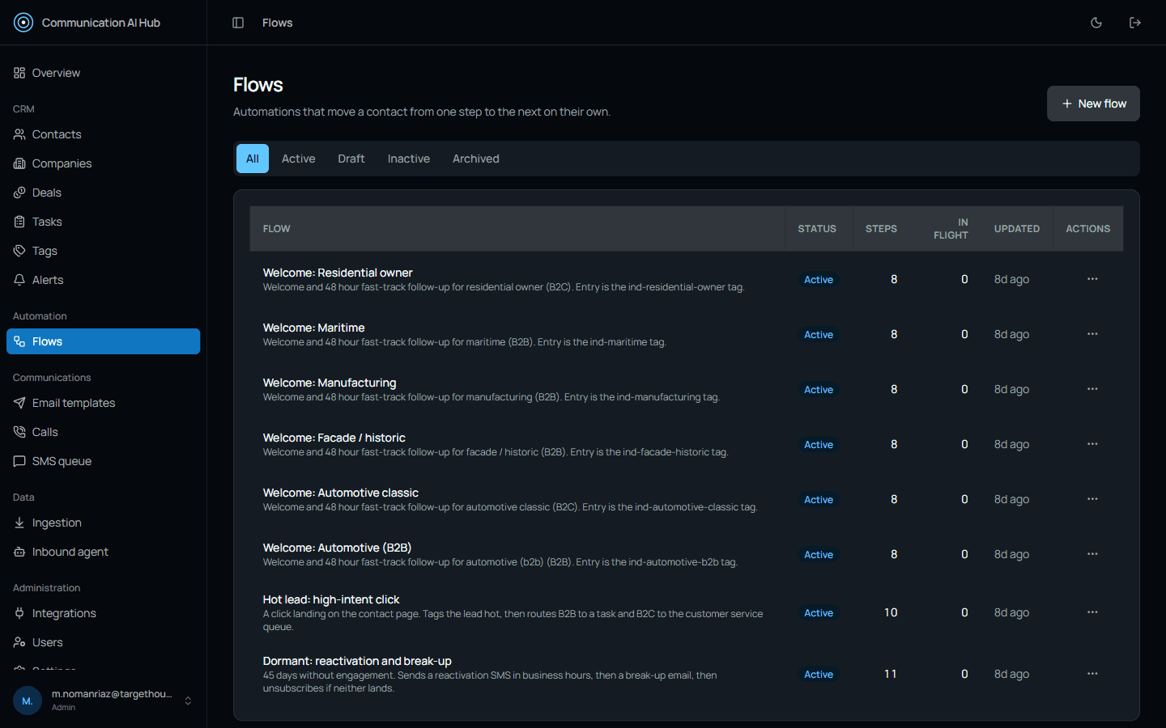
Task: Click the Users icon in sidebar
Action: (x=19, y=642)
